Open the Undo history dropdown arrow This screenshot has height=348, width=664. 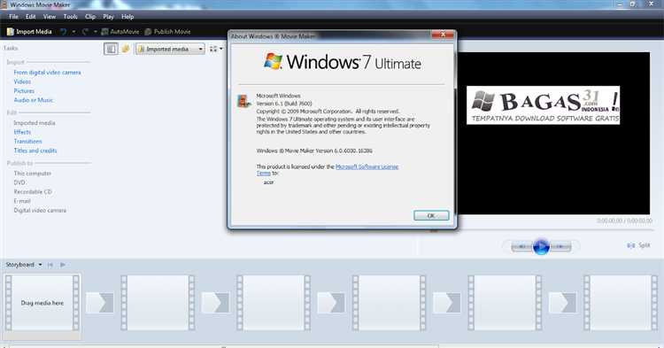[x=73, y=32]
